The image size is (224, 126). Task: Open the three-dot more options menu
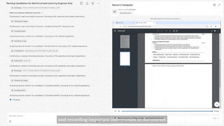point(98,3)
